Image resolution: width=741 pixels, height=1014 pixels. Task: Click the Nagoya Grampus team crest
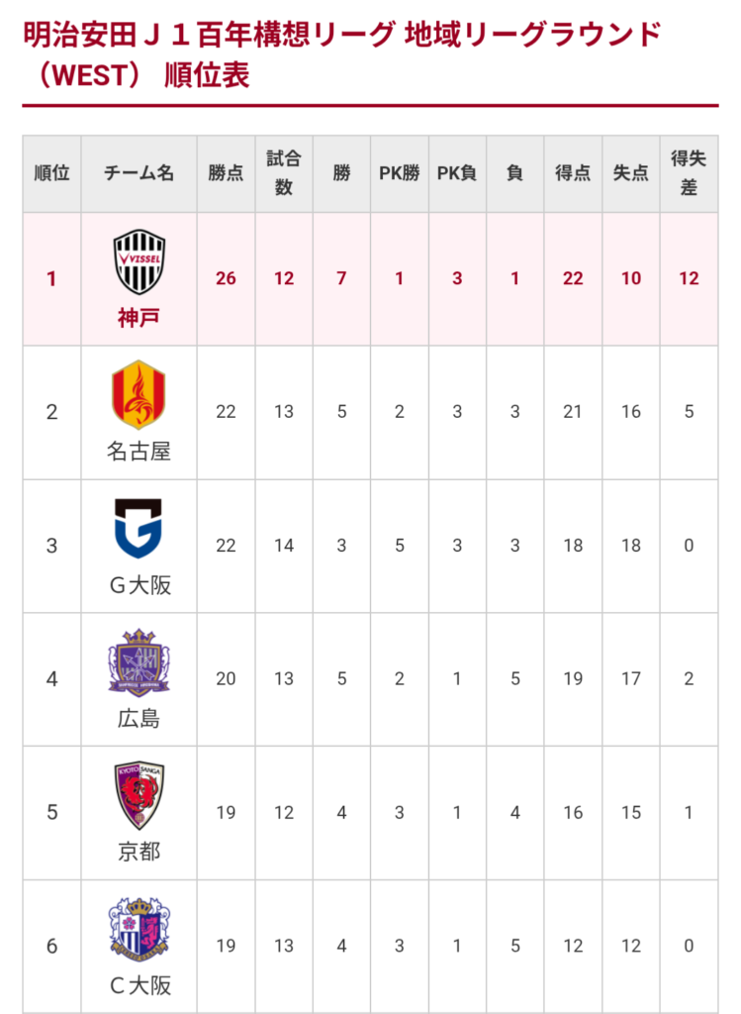click(x=139, y=394)
